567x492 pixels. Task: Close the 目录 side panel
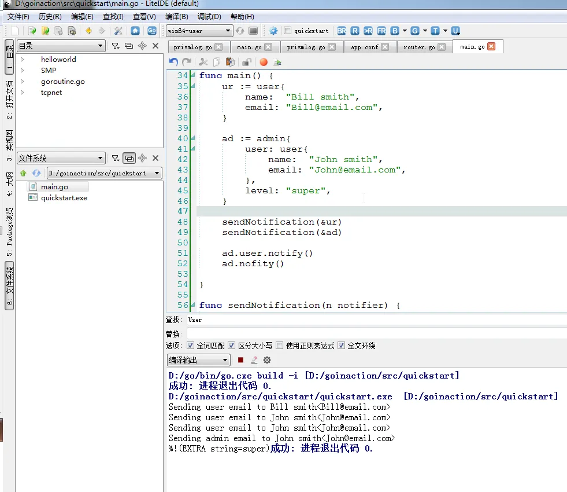(x=155, y=46)
